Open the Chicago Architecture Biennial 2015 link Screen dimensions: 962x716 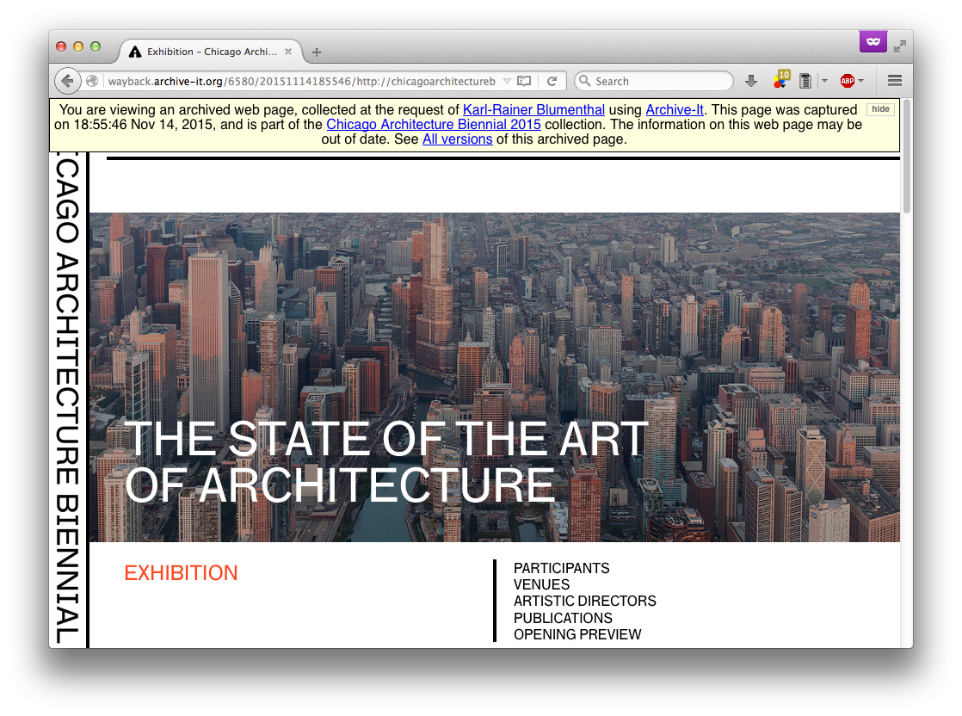(434, 125)
